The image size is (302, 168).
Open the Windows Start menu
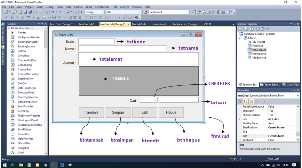[5, 165]
